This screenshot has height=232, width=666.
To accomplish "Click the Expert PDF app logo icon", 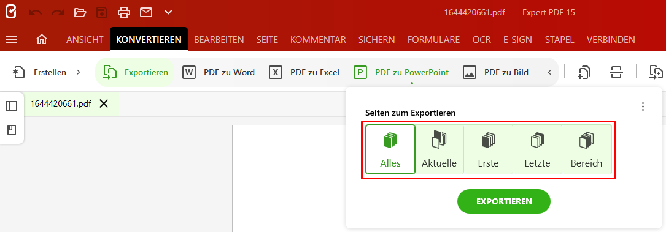I will coord(10,12).
